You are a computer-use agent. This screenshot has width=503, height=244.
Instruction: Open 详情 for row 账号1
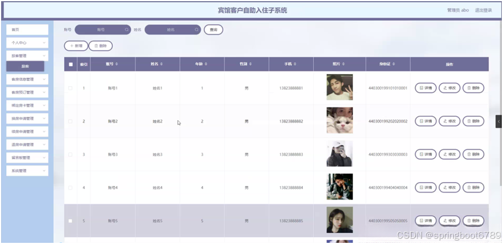click(425, 88)
